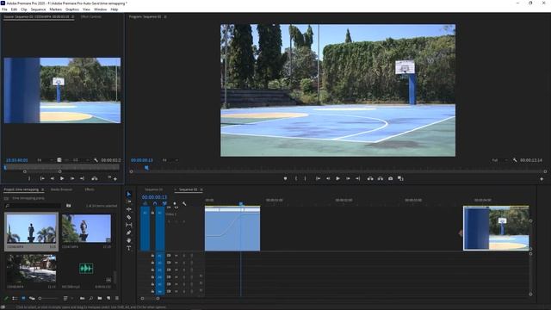Image resolution: width=551 pixels, height=310 pixels.
Task: Open the Markers menu
Action: [55, 9]
